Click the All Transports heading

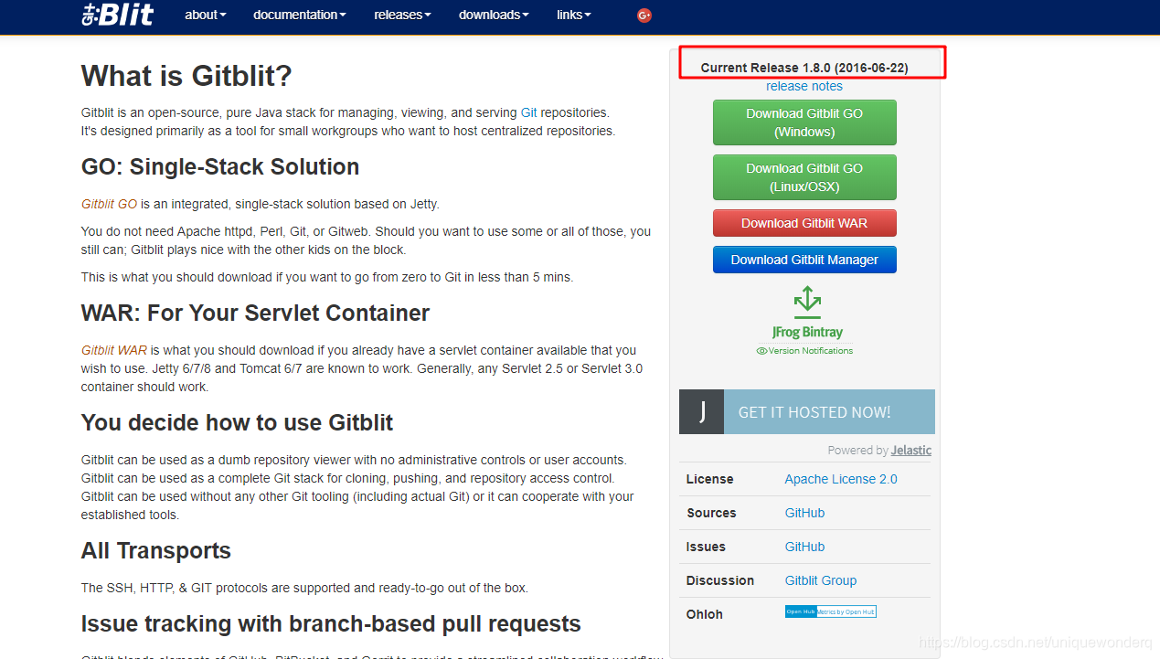tap(156, 551)
